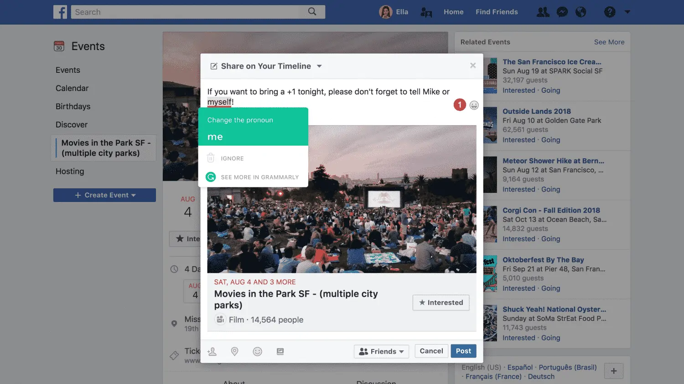Click the trash icon next to Ignore
This screenshot has width=684, height=384.
pos(211,158)
